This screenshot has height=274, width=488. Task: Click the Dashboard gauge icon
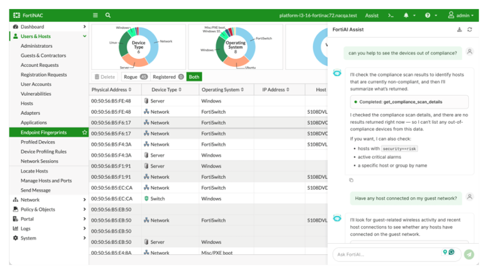15,26
